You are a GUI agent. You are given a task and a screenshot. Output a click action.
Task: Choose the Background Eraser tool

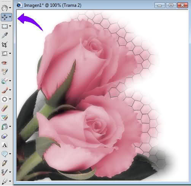[x=5, y=118]
